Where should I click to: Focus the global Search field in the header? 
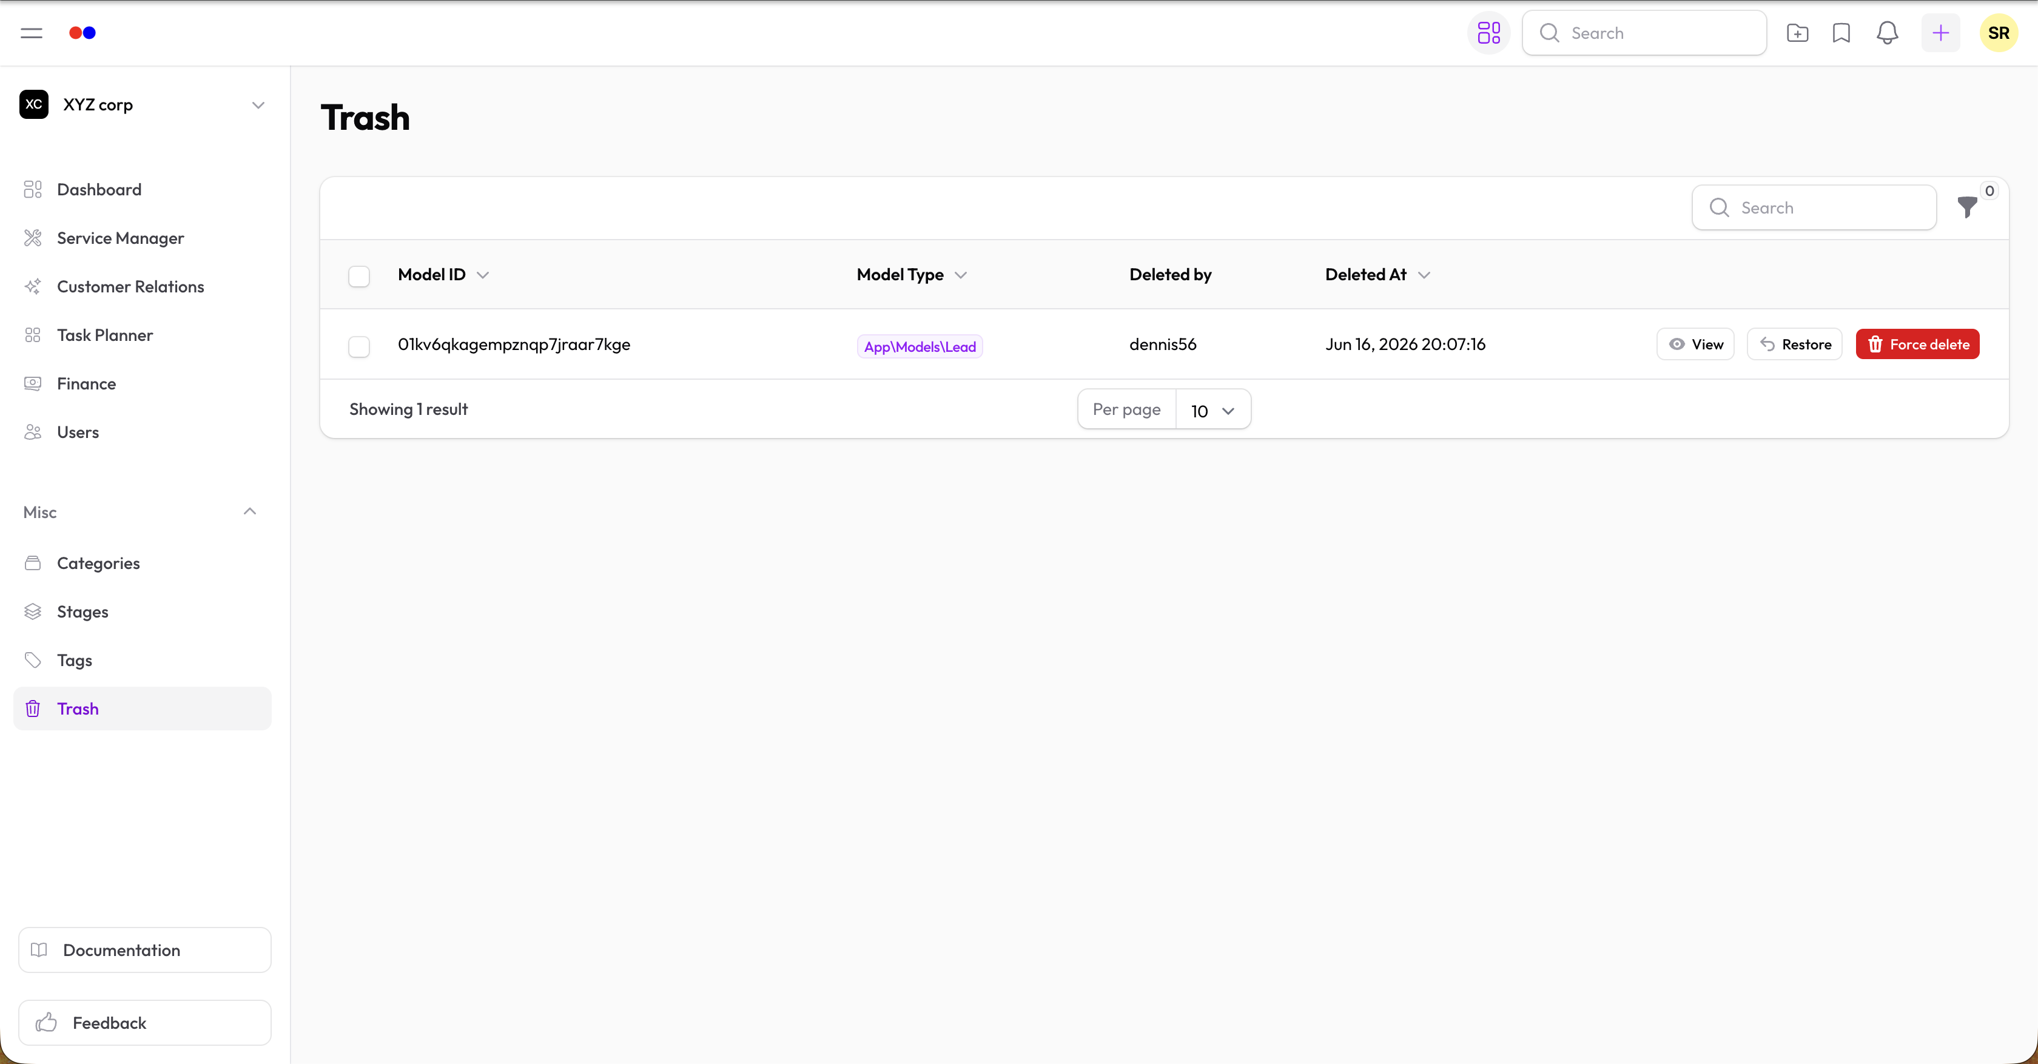click(x=1644, y=33)
